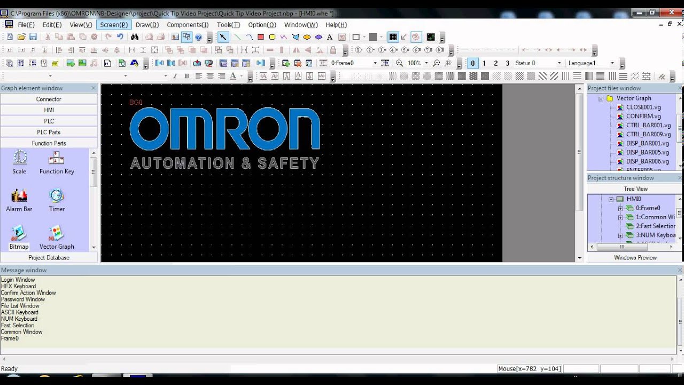
Task: Click the Bold B formatting icon
Action: (x=186, y=76)
